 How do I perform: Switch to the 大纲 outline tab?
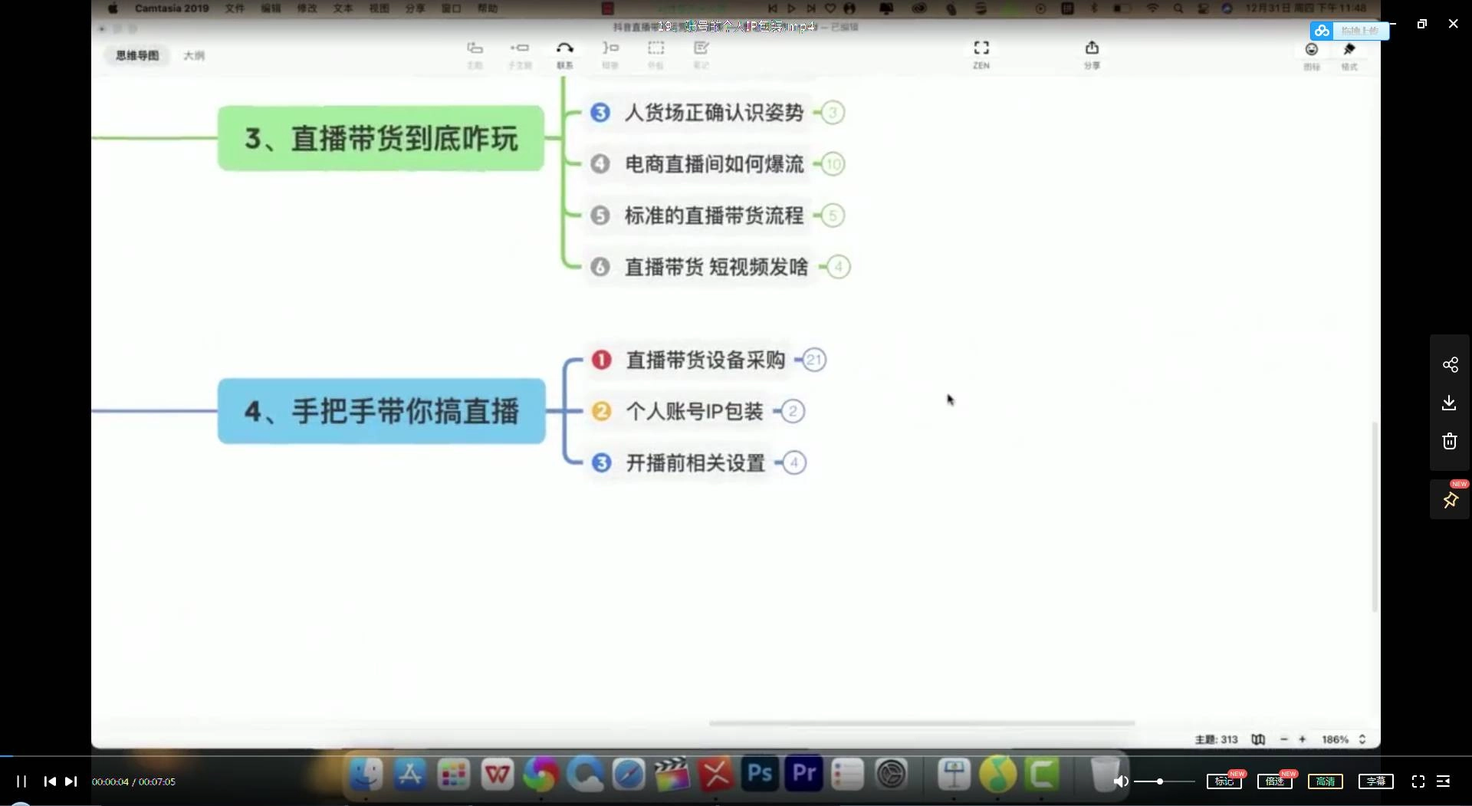tap(194, 55)
